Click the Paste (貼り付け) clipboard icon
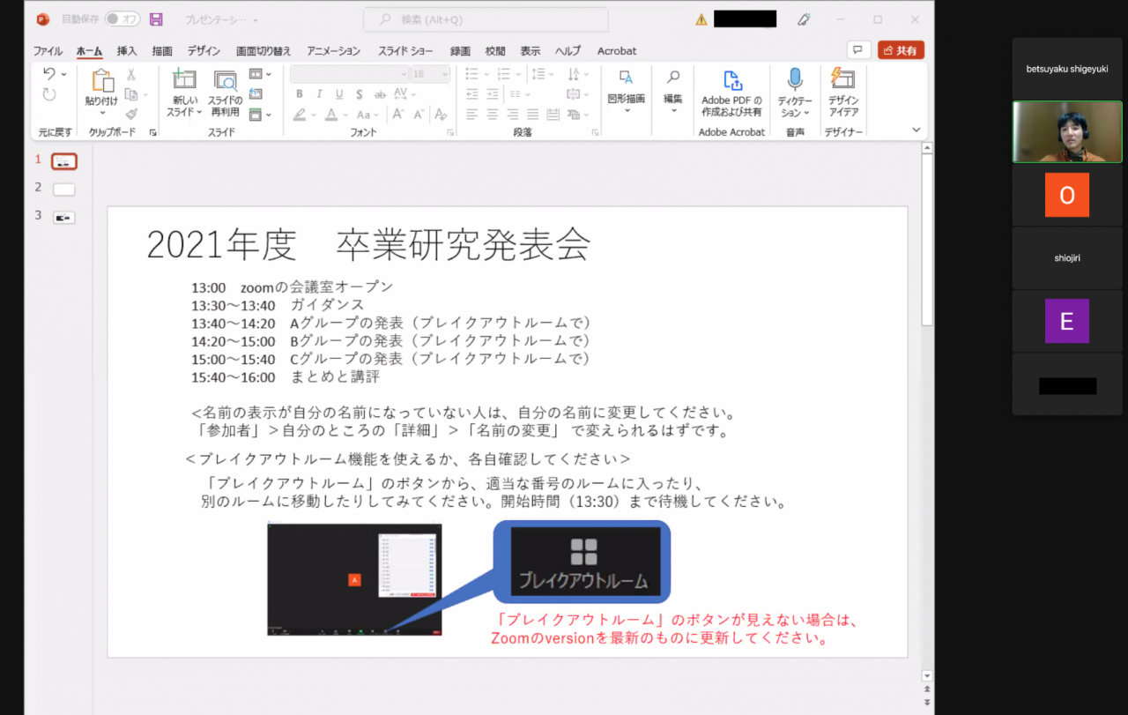Screen dimensions: 1128x715 [x=102, y=82]
